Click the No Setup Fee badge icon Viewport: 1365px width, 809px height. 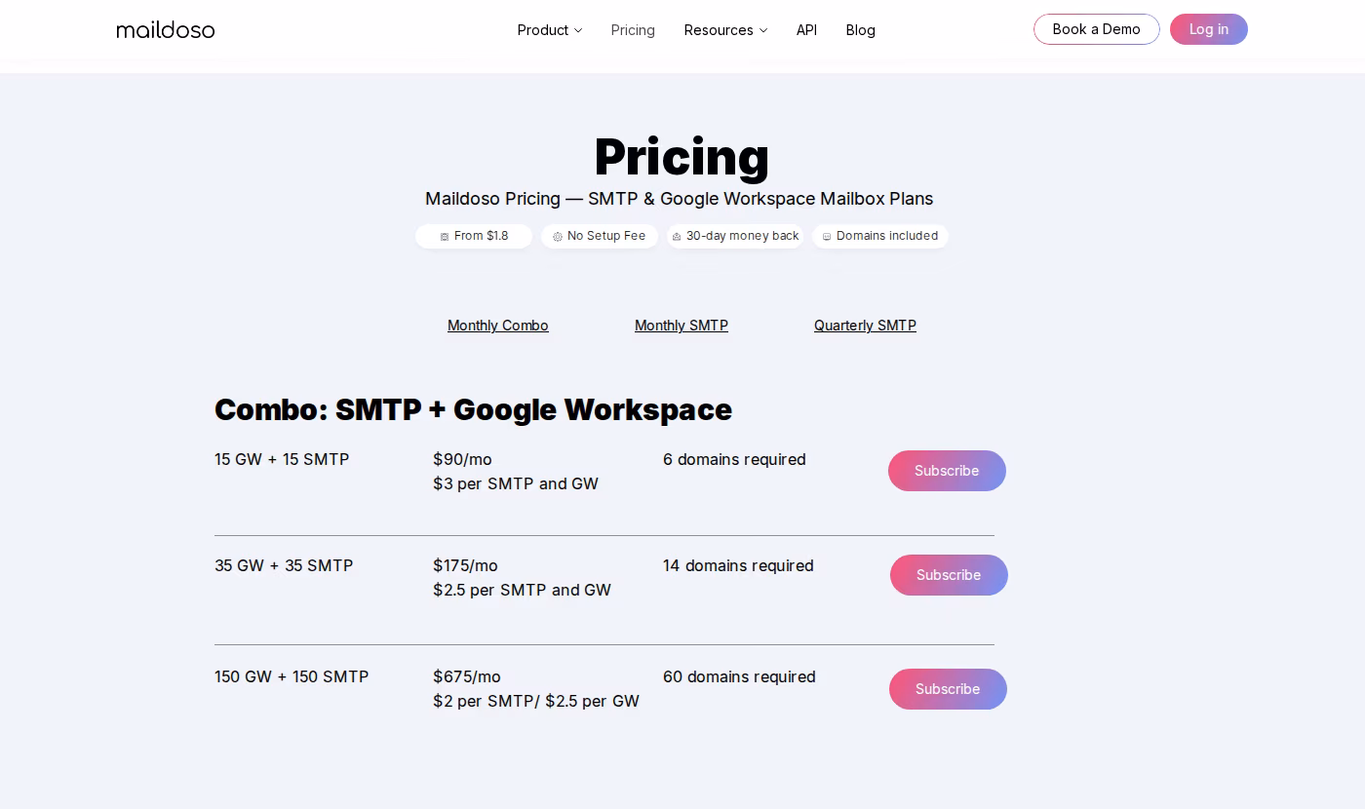click(x=558, y=237)
